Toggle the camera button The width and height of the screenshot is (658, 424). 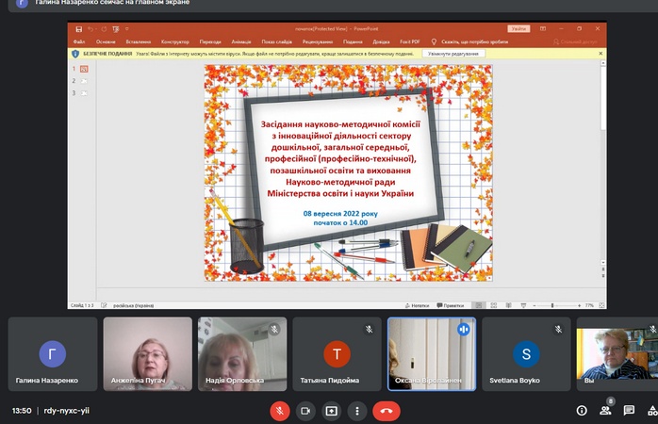coord(305,411)
